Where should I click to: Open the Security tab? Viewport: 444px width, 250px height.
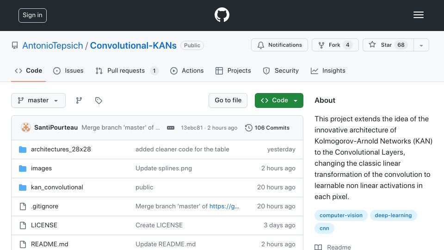(281, 70)
